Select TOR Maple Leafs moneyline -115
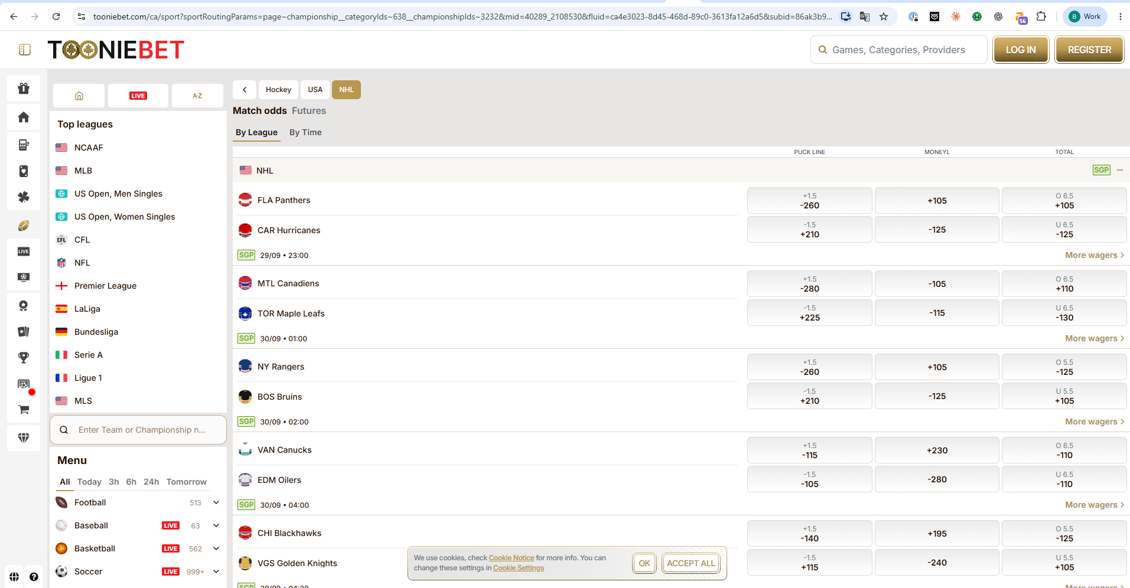1130x588 pixels. [937, 313]
